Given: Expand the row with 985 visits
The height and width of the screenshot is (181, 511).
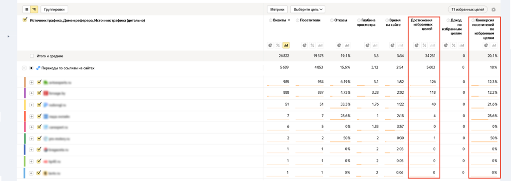Looking at the screenshot, I should pyautogui.click(x=31, y=83).
